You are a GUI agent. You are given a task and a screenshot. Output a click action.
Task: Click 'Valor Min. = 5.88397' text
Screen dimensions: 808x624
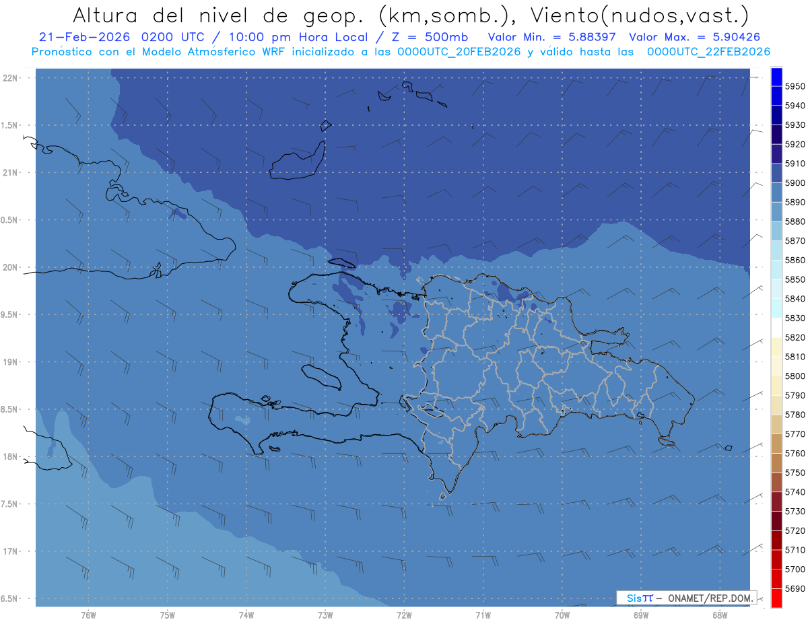coord(551,38)
